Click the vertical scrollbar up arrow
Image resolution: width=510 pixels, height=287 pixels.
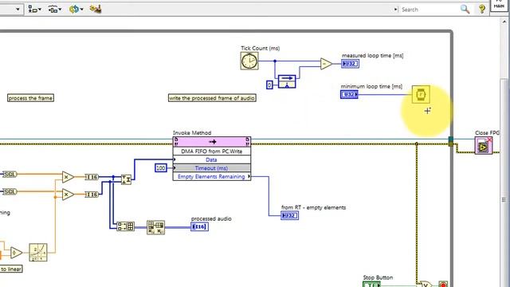click(x=504, y=22)
